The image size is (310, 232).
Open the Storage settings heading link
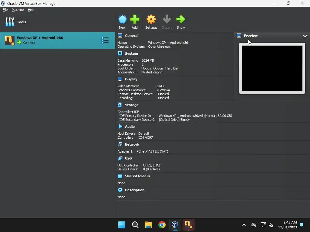coord(132,105)
